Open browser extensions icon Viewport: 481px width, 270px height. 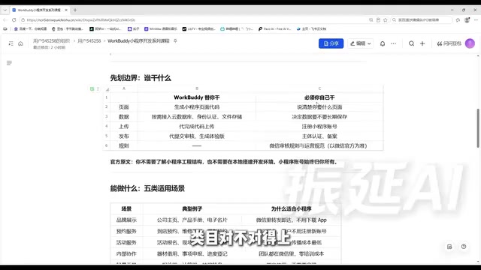click(458, 20)
